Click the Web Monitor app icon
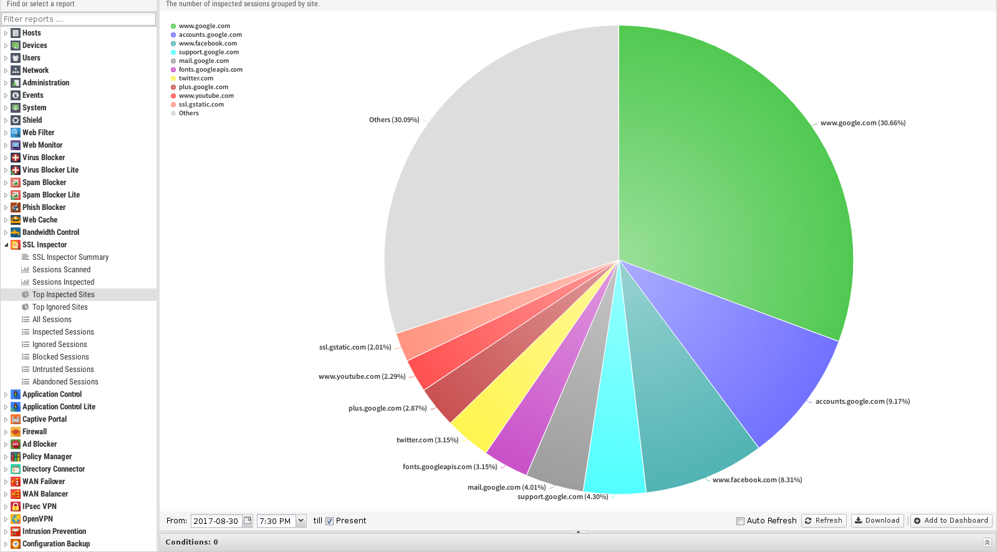The width and height of the screenshot is (997, 552). click(x=16, y=145)
